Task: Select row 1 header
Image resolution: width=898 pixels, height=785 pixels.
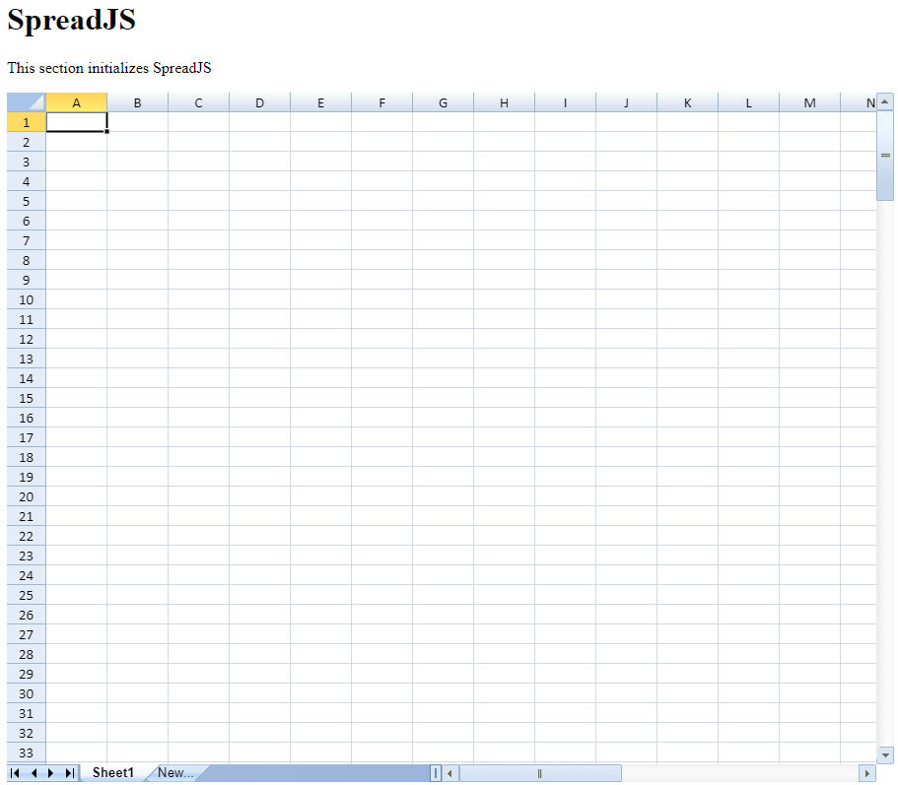Action: click(x=27, y=122)
